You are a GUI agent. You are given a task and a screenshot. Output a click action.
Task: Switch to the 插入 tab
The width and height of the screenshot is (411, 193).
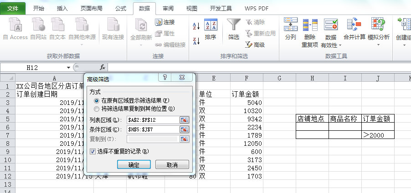tap(62, 9)
